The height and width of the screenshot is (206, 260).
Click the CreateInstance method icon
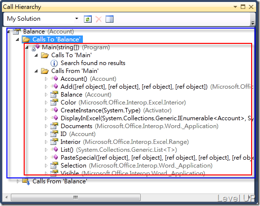pyautogui.click(x=54, y=110)
